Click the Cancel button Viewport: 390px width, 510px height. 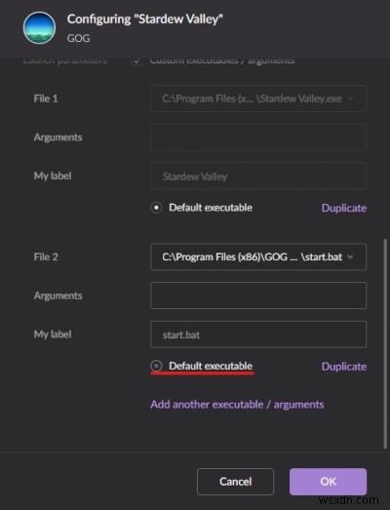(x=235, y=482)
